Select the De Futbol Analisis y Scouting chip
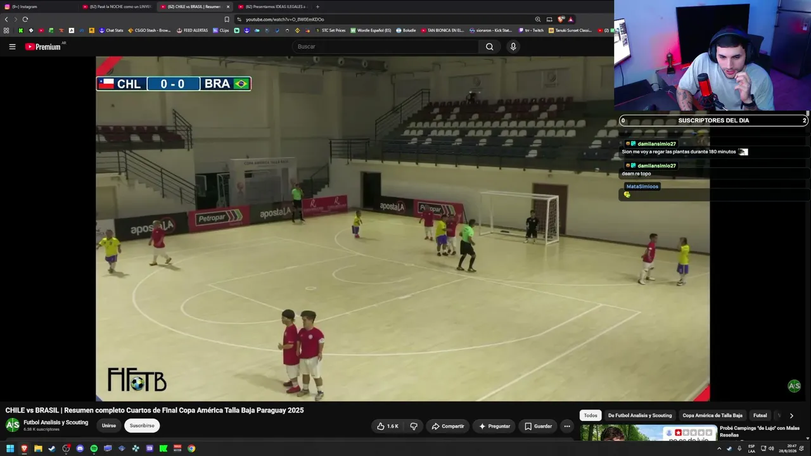This screenshot has width=811, height=456. click(640, 415)
